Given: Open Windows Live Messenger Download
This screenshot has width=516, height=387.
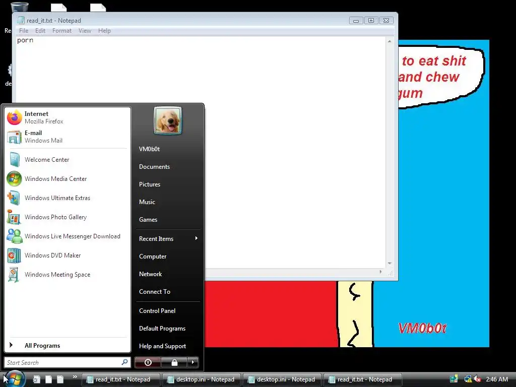Looking at the screenshot, I should (67, 236).
